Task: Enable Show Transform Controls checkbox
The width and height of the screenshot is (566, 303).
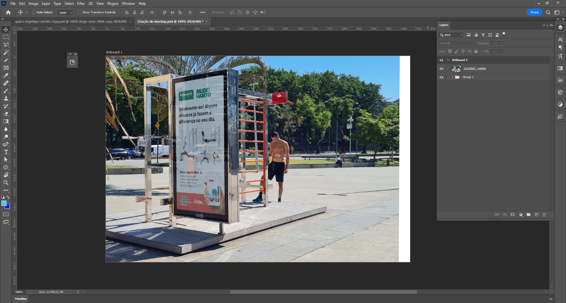Action: click(80, 12)
